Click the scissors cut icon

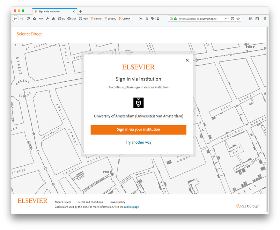[147, 19]
